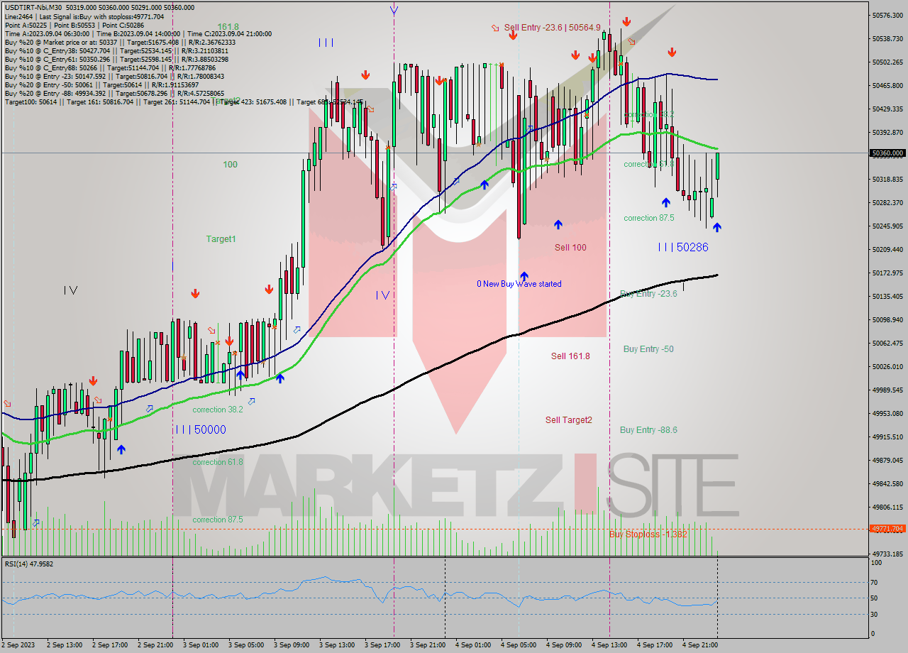Click the 'Buy Entry -23.6' label
This screenshot has height=653, width=908.
[648, 294]
